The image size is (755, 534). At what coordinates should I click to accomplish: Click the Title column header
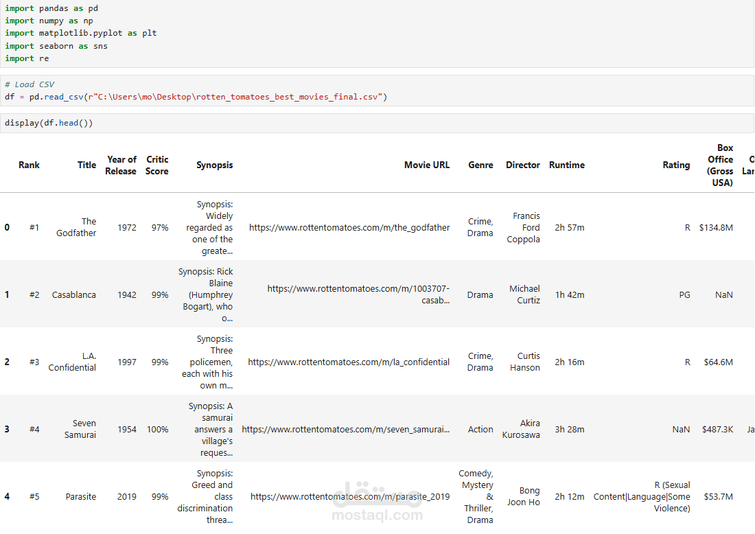pos(86,165)
